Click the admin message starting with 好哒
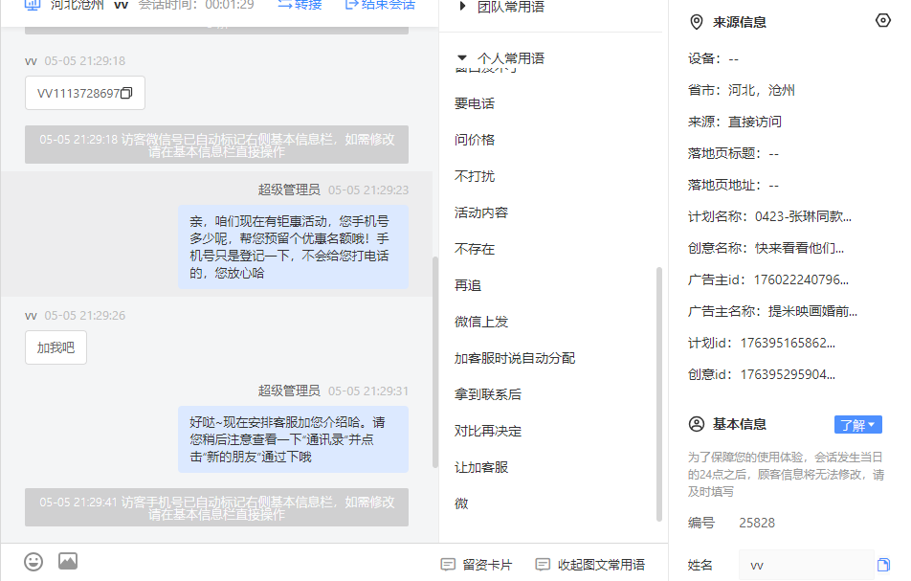Screen dimensions: 911x581 [294, 439]
